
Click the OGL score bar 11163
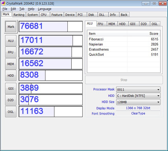51,112
